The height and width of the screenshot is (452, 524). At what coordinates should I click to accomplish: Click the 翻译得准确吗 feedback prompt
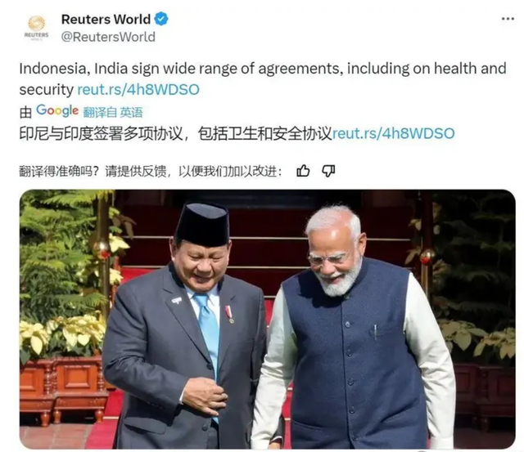point(151,172)
